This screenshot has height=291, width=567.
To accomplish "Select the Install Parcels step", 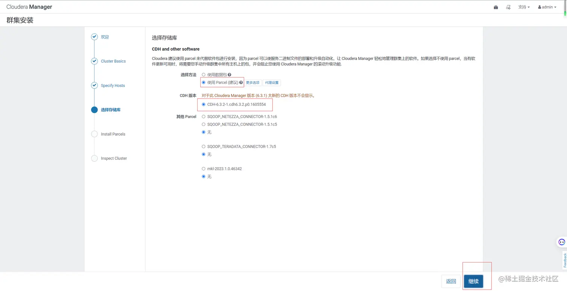I will (x=113, y=134).
